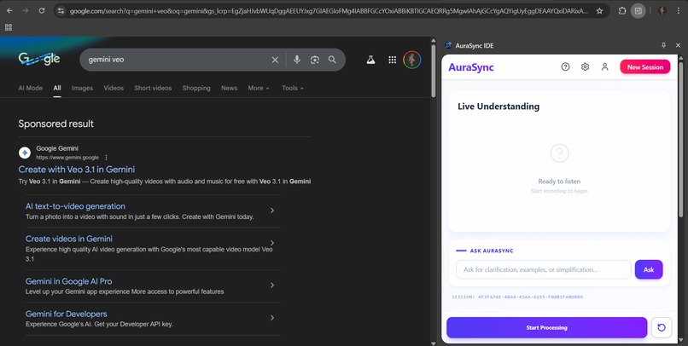Open AuraSync help question-mark icon
Viewport: 688px width, 346px height.
pyautogui.click(x=565, y=67)
